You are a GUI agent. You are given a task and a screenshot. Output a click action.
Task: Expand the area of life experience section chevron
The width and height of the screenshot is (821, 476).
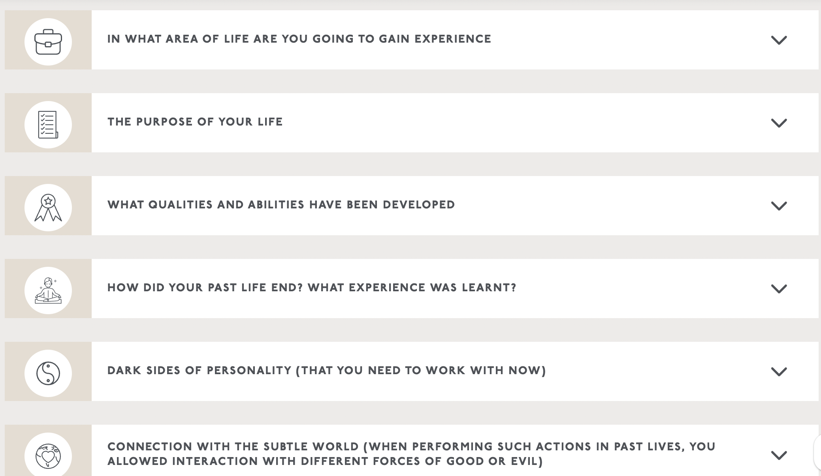779,40
